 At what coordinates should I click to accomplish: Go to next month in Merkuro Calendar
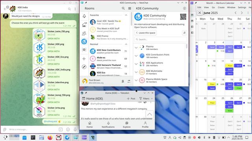(x=242, y=13)
